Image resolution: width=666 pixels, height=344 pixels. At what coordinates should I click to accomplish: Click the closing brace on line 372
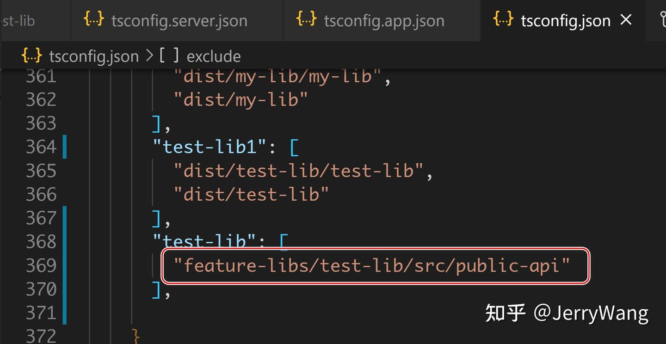(136, 336)
